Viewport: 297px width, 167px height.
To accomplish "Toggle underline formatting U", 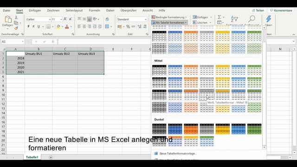I will [39, 26].
